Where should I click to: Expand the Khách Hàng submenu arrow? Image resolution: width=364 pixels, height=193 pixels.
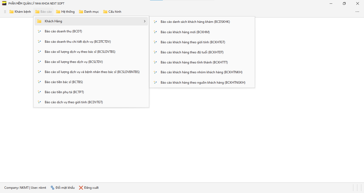pos(145,21)
